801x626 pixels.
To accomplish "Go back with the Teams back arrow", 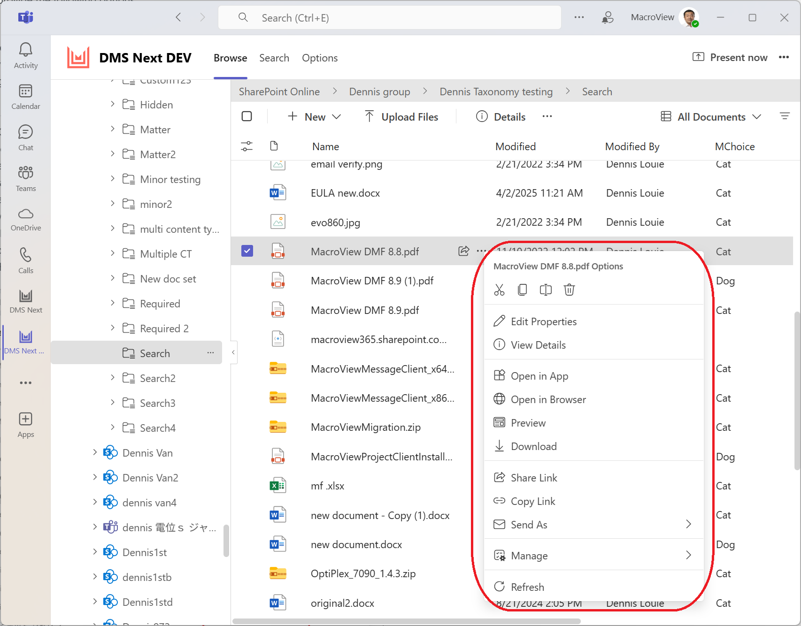I will (178, 17).
